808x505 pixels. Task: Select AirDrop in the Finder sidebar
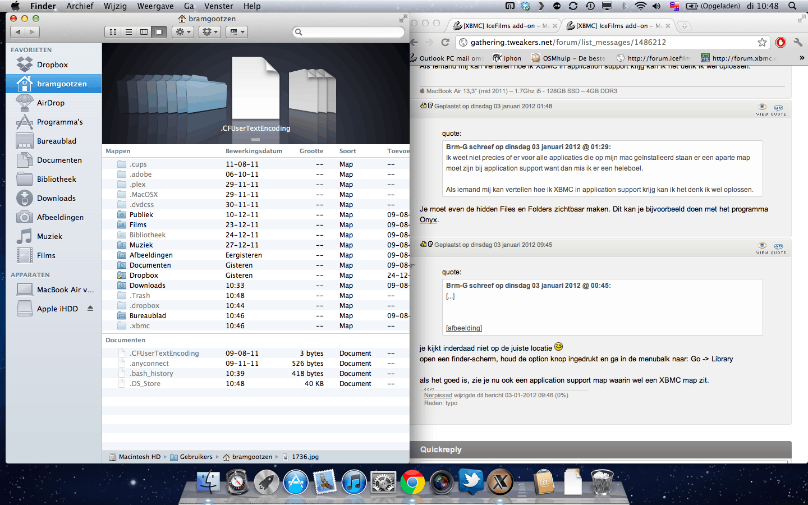click(53, 103)
